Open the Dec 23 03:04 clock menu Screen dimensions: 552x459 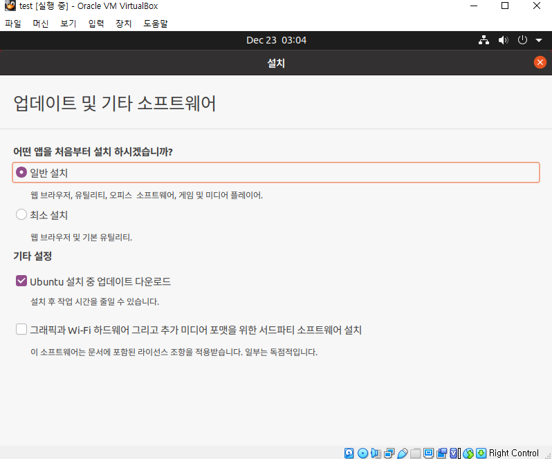tap(277, 40)
